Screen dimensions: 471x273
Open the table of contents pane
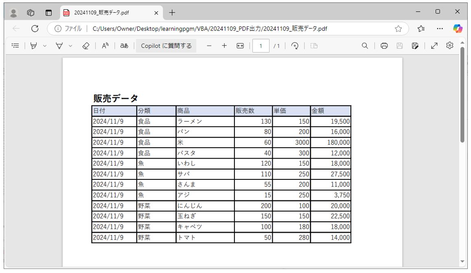15,46
